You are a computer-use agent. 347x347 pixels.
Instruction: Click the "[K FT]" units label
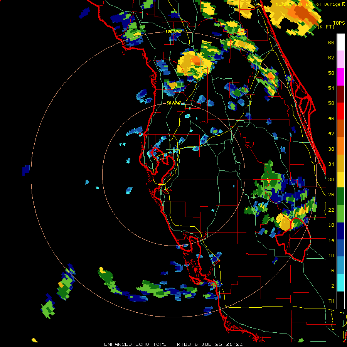(x=326, y=27)
